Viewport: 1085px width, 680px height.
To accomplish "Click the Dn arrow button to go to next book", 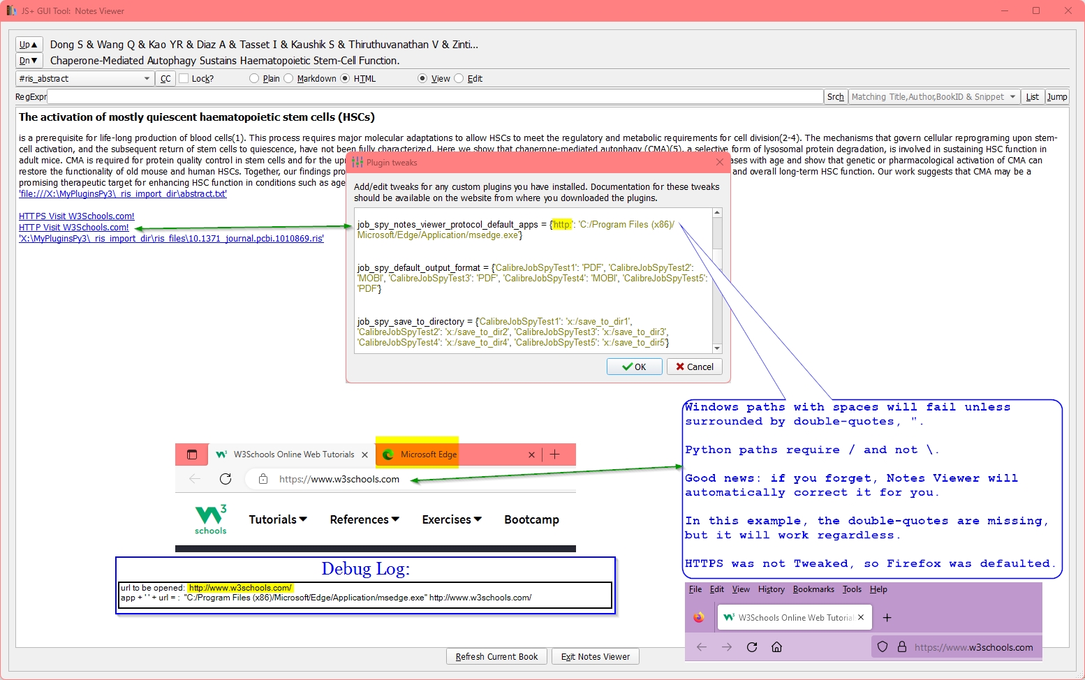I will (29, 61).
